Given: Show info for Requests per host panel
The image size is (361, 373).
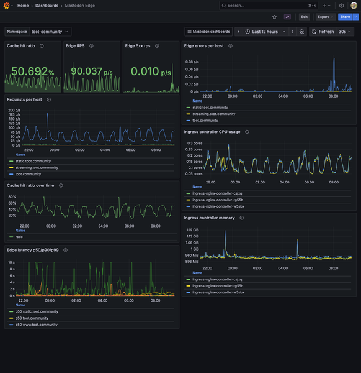Looking at the screenshot, I should point(48,99).
